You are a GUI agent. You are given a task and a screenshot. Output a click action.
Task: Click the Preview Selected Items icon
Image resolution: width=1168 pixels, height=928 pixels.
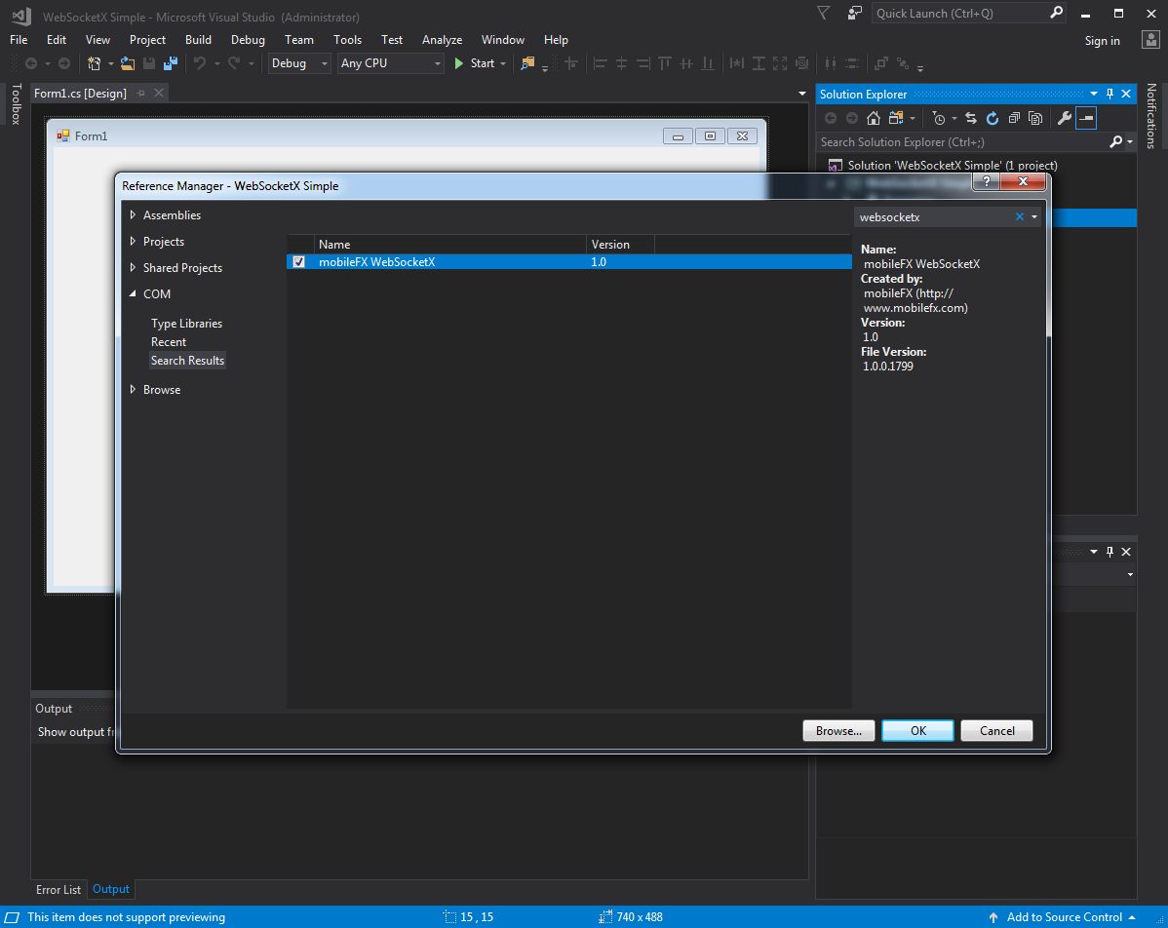[x=1087, y=118]
